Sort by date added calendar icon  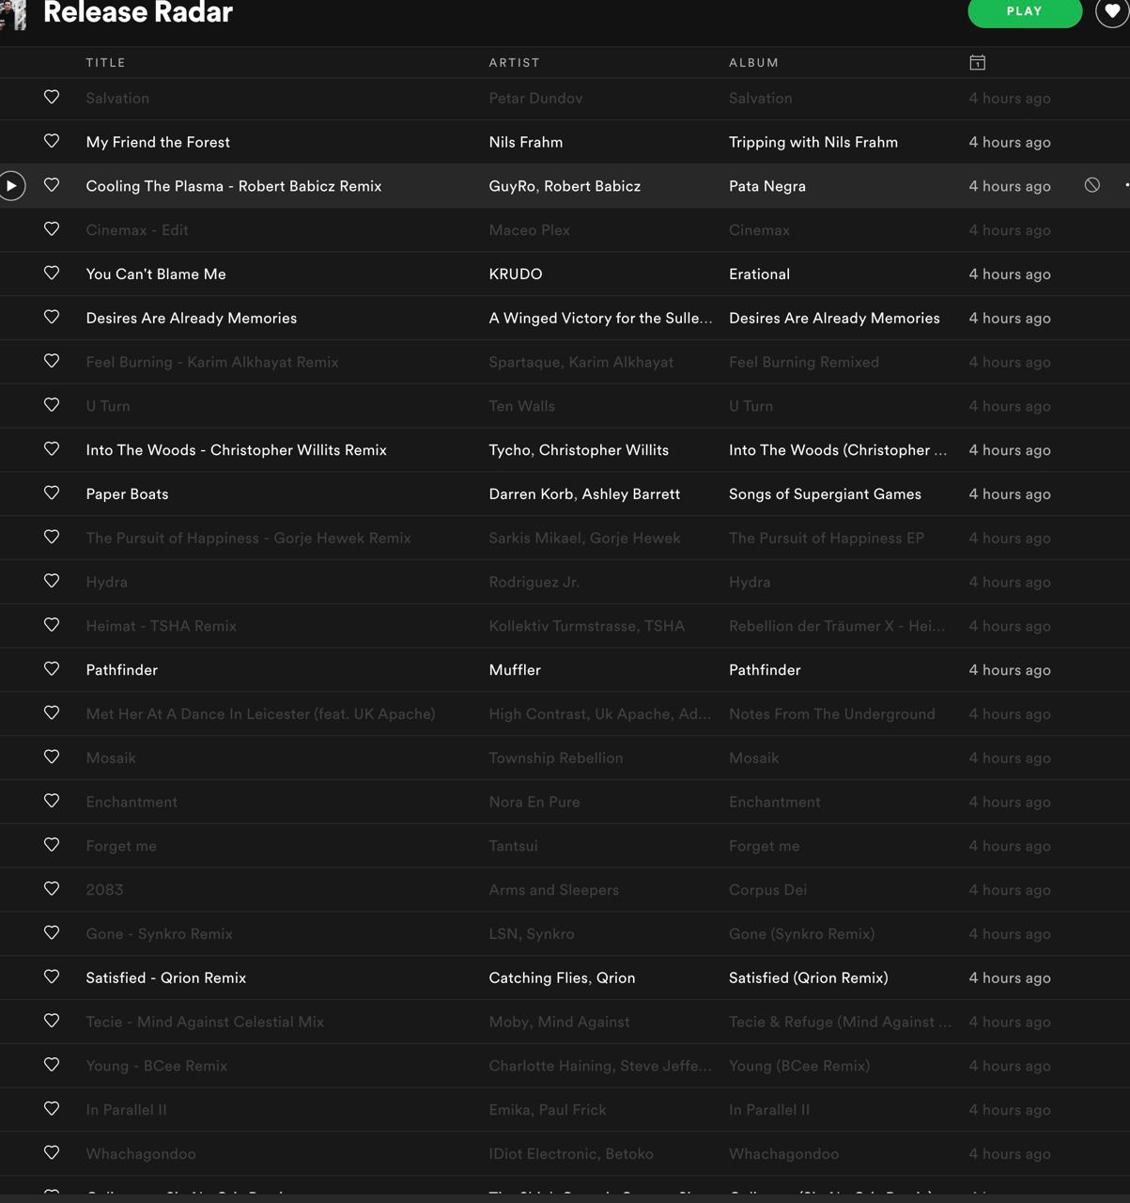tap(977, 62)
